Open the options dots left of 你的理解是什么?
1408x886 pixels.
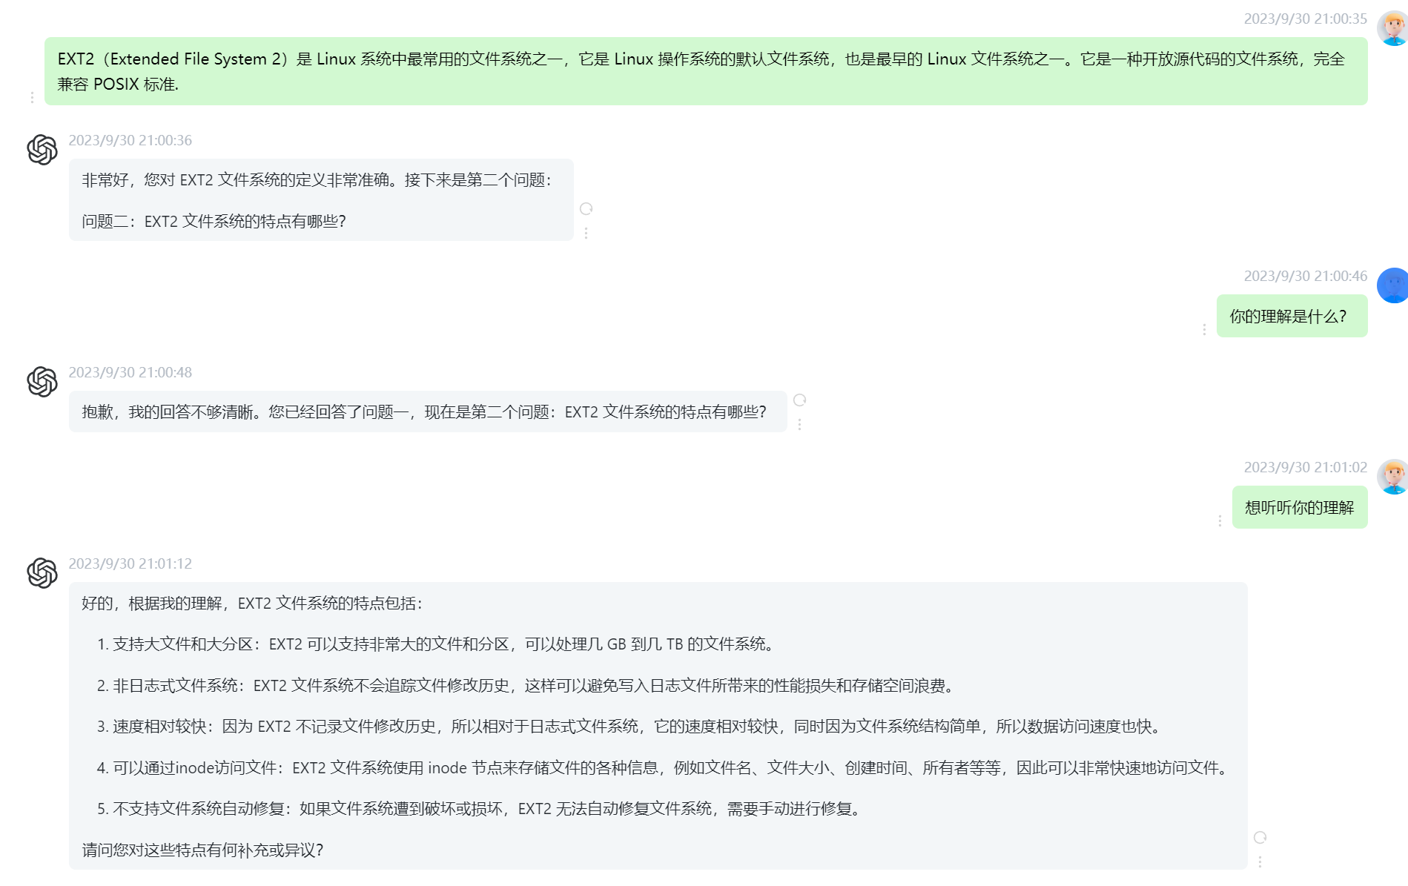point(1204,329)
